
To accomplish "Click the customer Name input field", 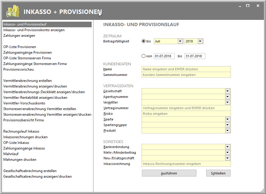I will (x=186, y=69).
